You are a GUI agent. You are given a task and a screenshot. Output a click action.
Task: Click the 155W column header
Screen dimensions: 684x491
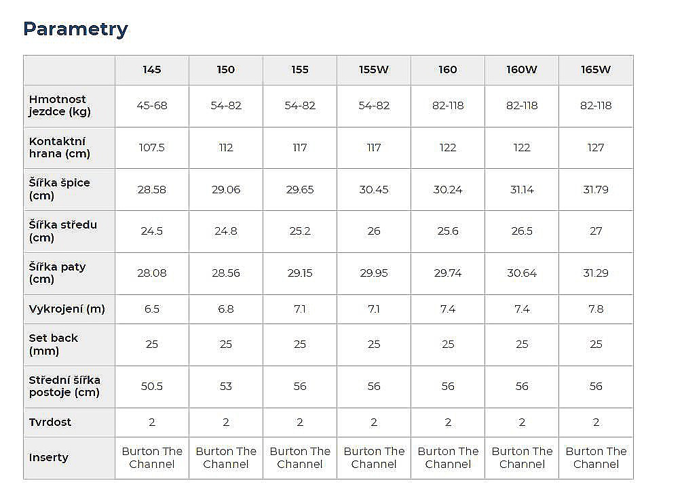374,70
